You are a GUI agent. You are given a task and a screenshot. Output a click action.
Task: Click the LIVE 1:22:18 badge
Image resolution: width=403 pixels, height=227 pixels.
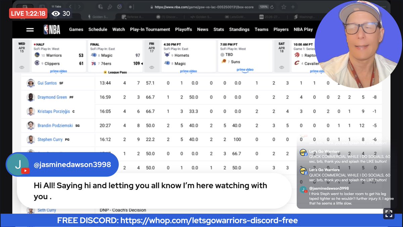coord(29,13)
